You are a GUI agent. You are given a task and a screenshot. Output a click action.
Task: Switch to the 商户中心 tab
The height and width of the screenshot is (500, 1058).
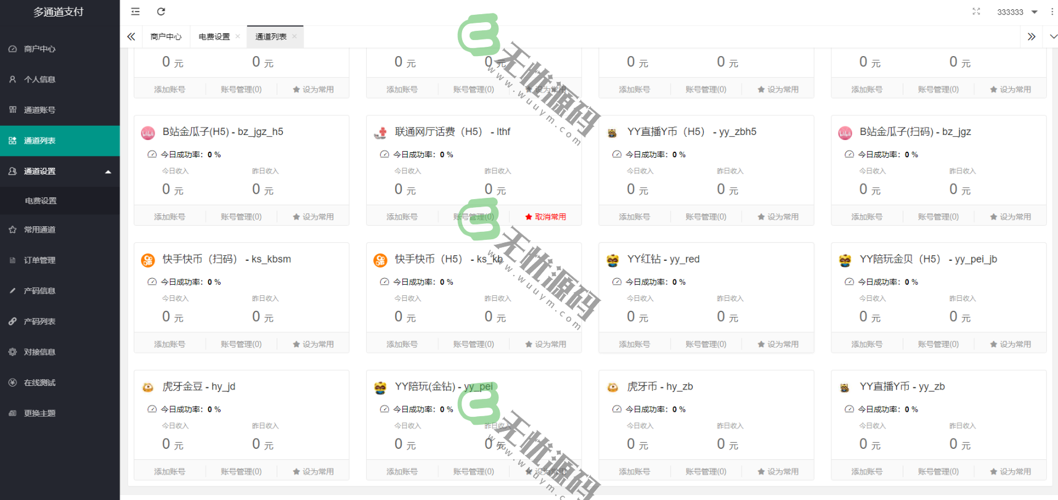[x=165, y=36]
